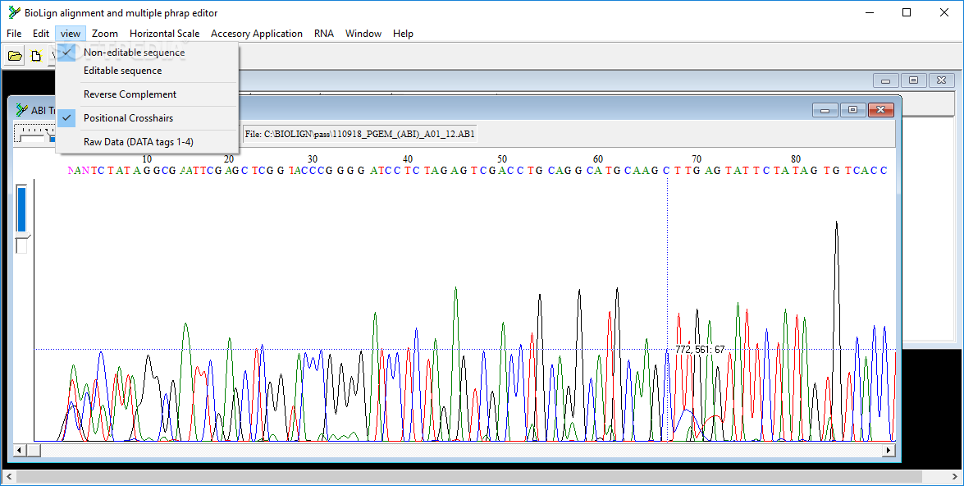Open the Edit menu
964x486 pixels.
(x=40, y=33)
